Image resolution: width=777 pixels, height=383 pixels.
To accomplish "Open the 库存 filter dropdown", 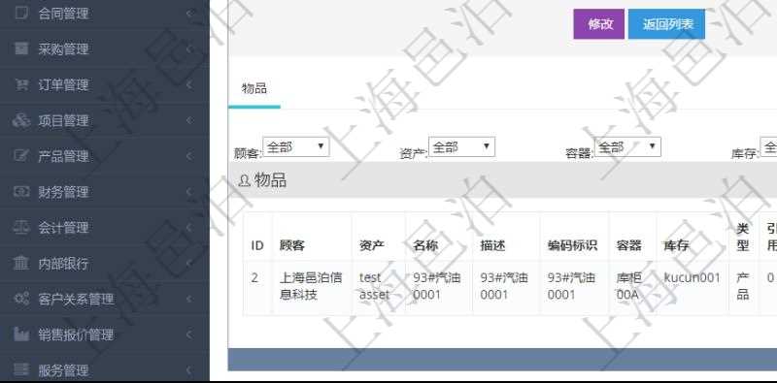I will pos(768,147).
